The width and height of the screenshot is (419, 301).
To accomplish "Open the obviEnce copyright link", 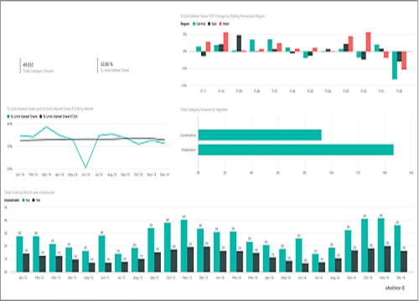I will click(395, 288).
